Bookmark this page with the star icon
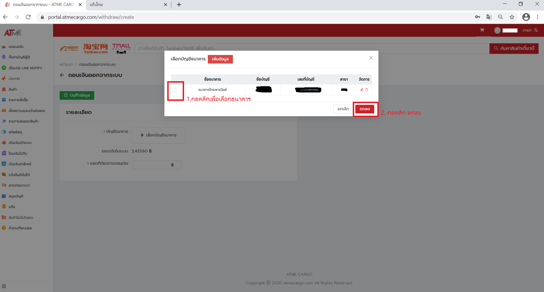The height and width of the screenshot is (292, 544). 512,17
